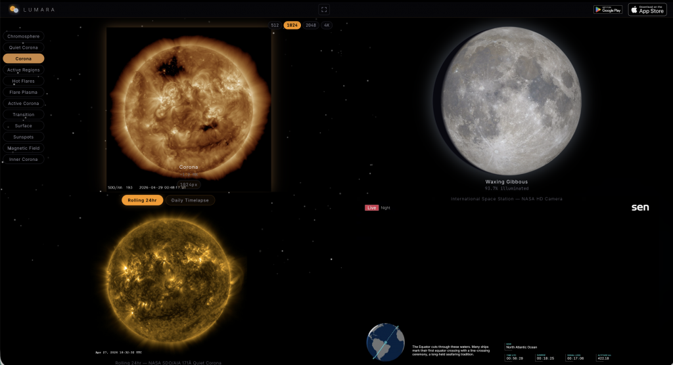Open the Magnetic Field view
Viewport: 673px width, 365px height.
click(24, 148)
